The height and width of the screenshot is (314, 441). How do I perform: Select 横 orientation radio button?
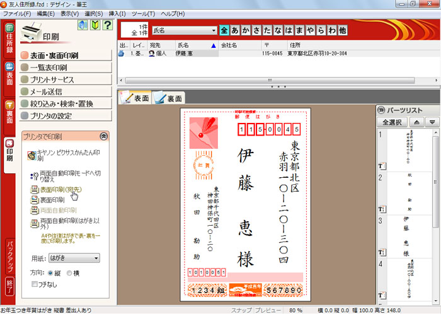tap(69, 274)
